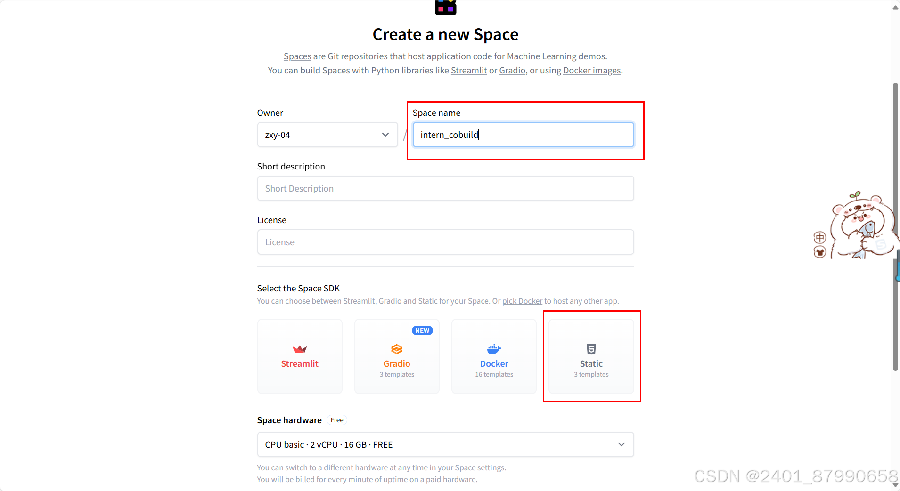Click the 中 input method toggle icon

coord(820,237)
